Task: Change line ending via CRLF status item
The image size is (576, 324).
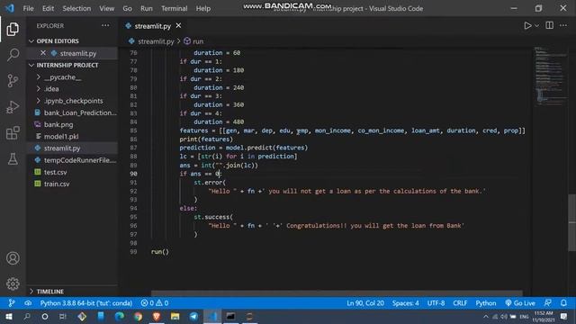Action: (460, 303)
